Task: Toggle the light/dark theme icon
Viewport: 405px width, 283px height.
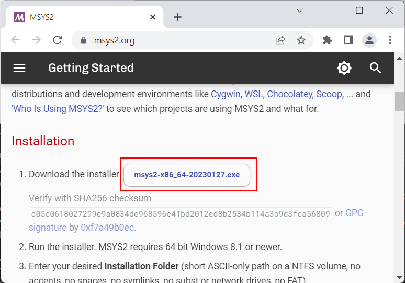Action: coord(344,68)
